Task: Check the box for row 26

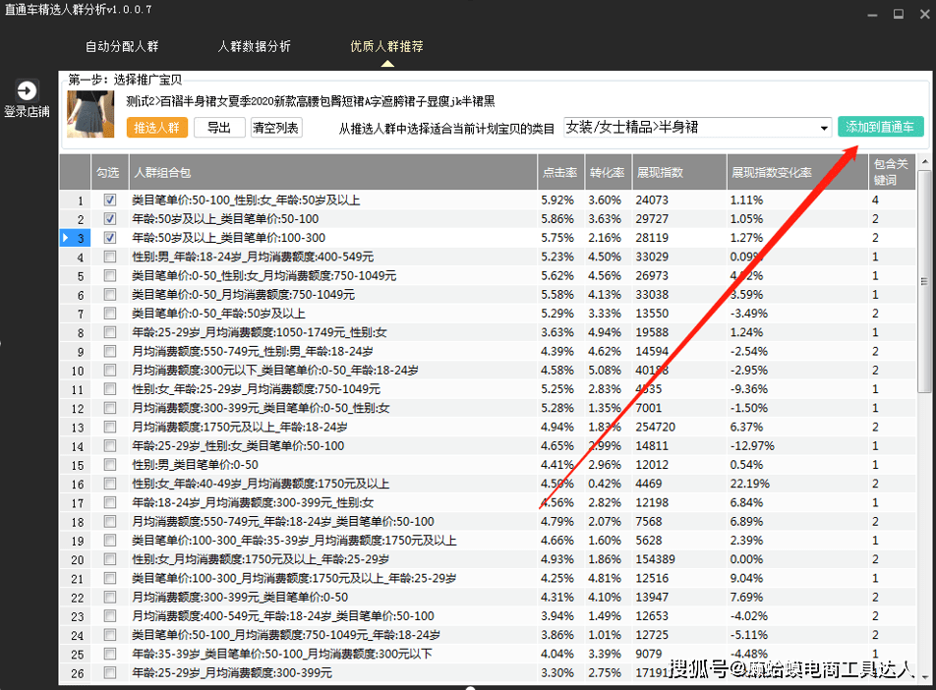Action: (110, 672)
